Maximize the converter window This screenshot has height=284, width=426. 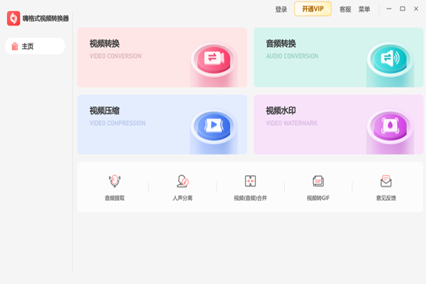click(403, 9)
